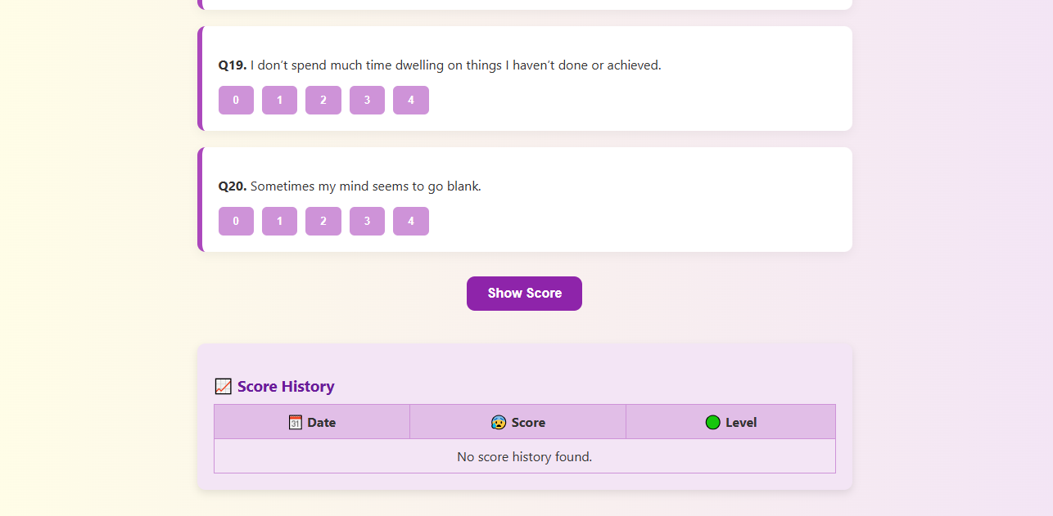Select rating 1 for Q19
The image size is (1053, 516).
click(x=279, y=101)
